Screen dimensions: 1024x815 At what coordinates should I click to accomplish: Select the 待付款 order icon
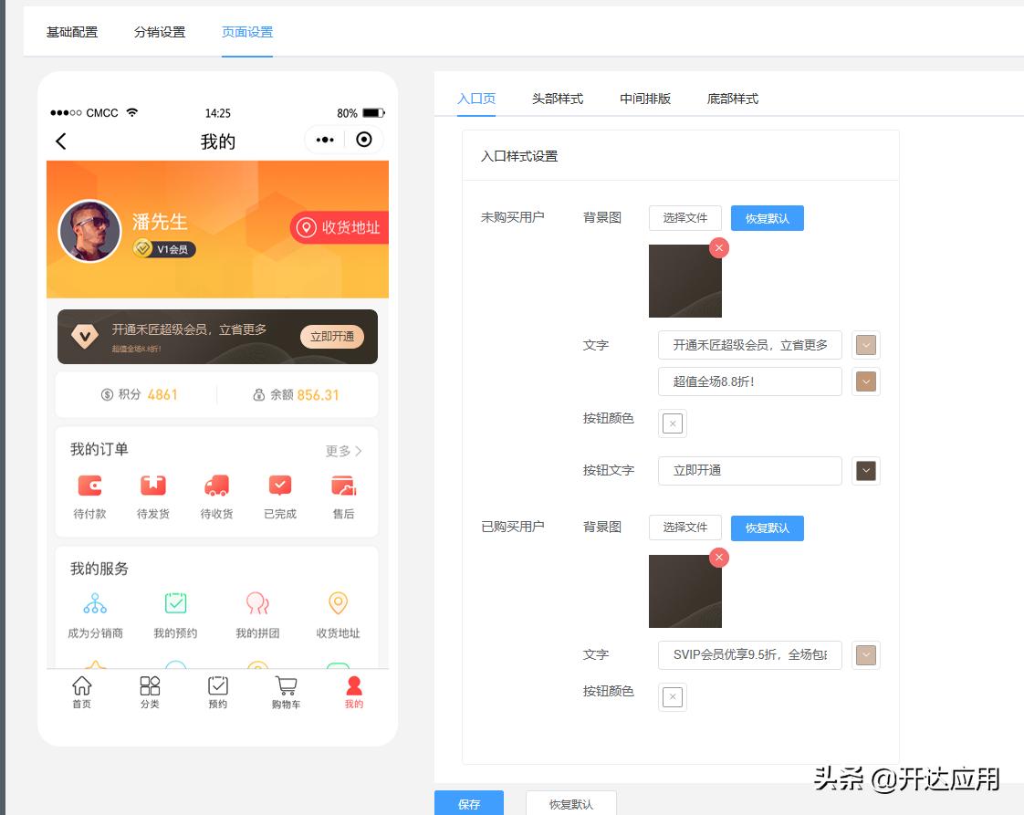click(88, 486)
